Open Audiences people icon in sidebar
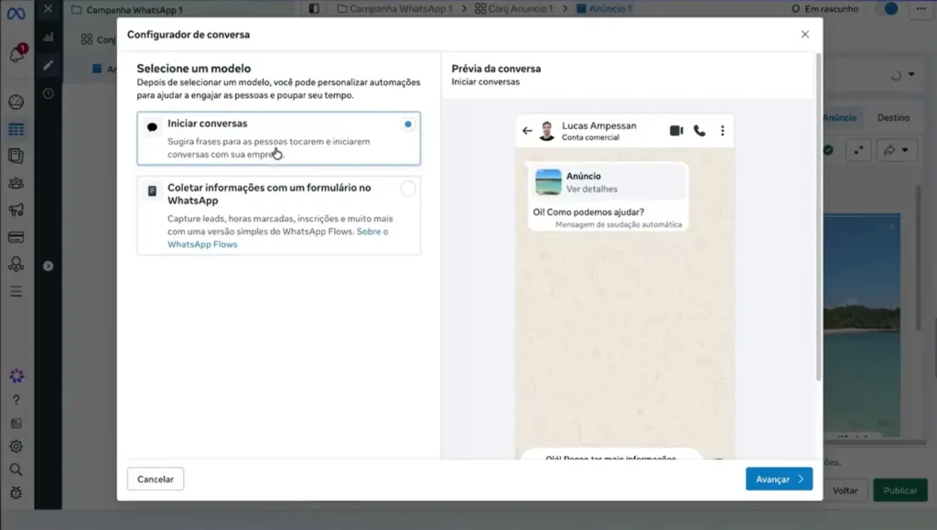Screen dimensions: 937x530 click(x=16, y=183)
